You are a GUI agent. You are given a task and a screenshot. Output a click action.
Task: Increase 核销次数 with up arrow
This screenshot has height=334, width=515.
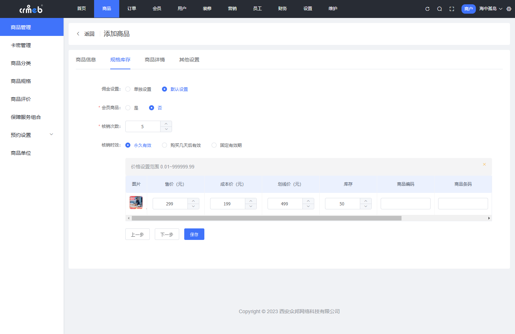coord(166,124)
